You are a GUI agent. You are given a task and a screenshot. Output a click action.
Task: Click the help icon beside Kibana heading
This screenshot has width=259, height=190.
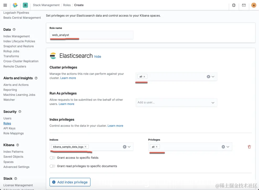(x=18, y=145)
